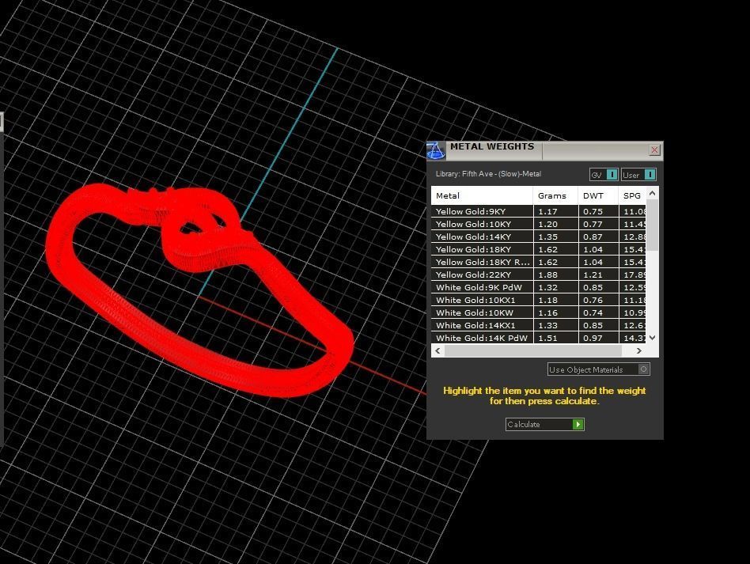Image resolution: width=750 pixels, height=564 pixels.
Task: Enable Use Object Materials option
Action: (x=598, y=369)
